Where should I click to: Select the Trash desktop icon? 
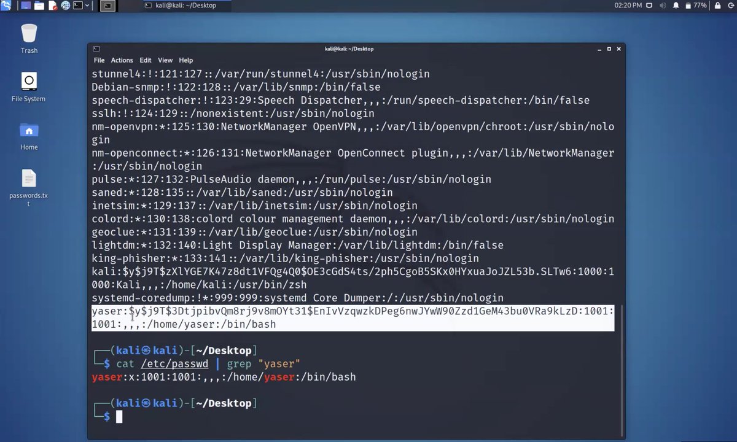[29, 39]
